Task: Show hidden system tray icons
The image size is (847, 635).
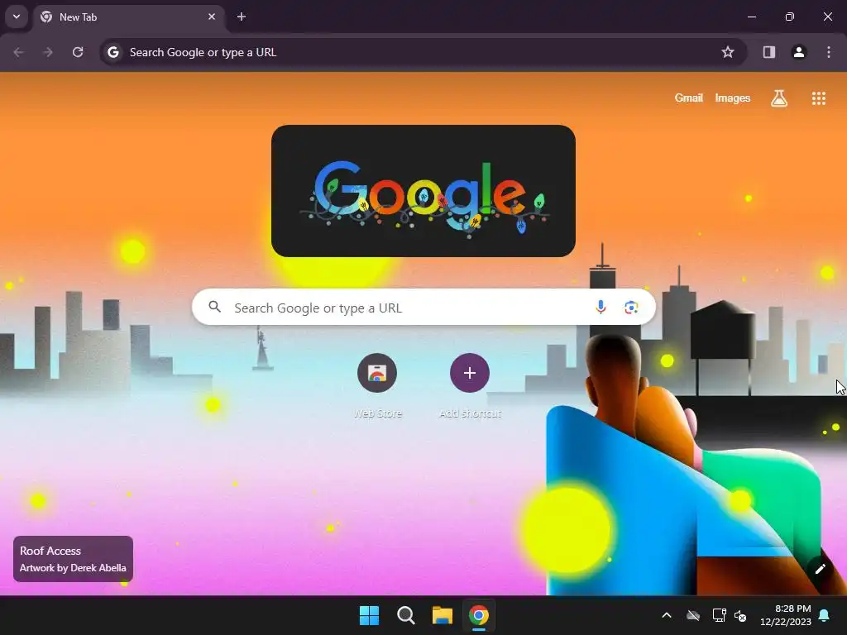Action: click(x=667, y=615)
